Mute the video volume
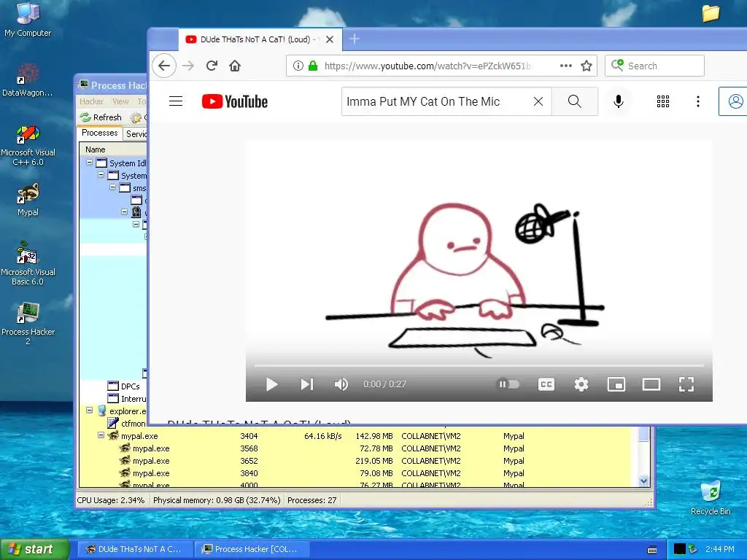This screenshot has height=560, width=747. point(341,384)
